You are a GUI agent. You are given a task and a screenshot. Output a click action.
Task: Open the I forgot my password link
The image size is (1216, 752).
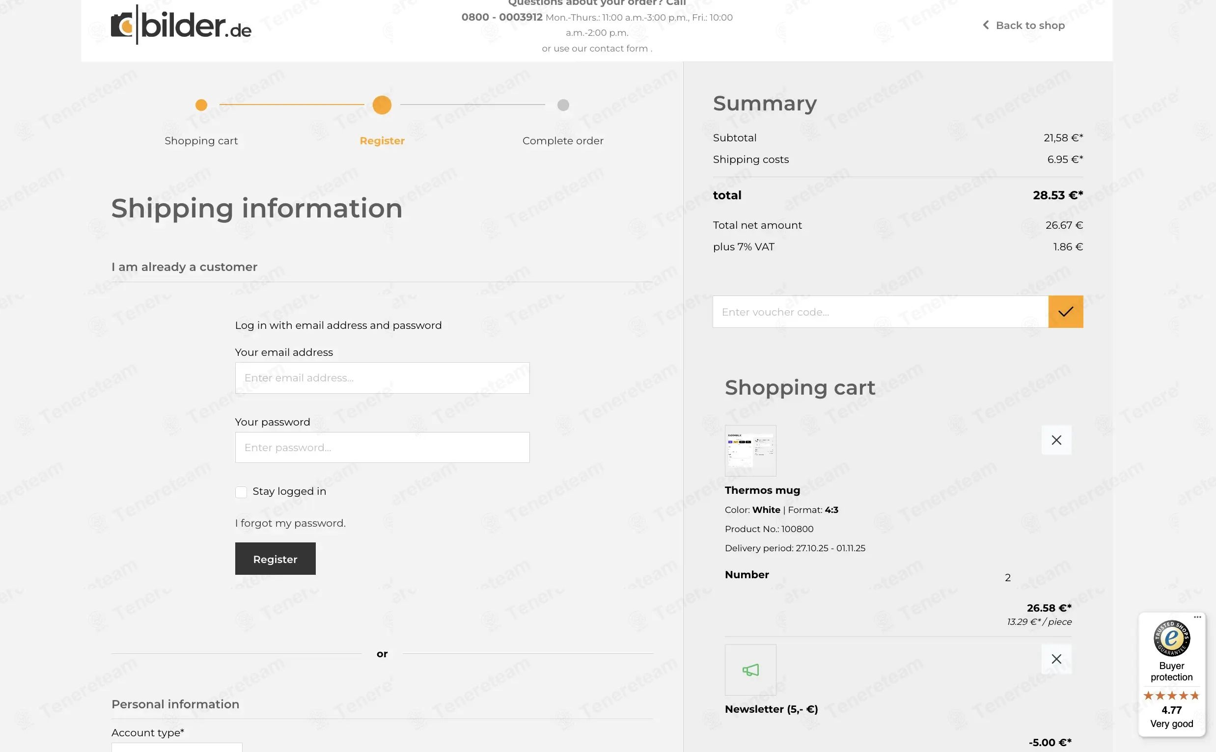click(290, 523)
